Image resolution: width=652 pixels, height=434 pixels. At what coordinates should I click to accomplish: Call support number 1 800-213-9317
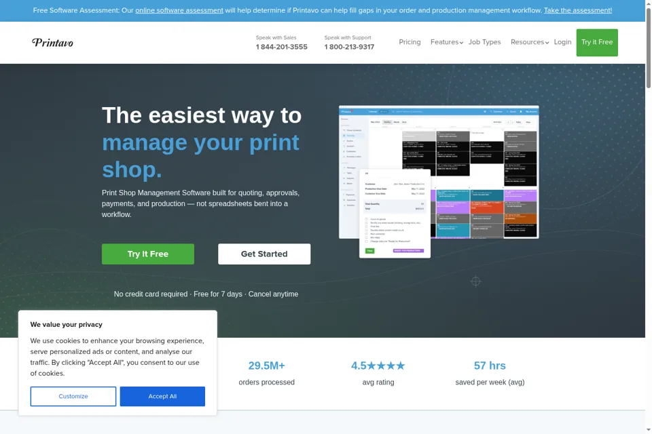[349, 47]
